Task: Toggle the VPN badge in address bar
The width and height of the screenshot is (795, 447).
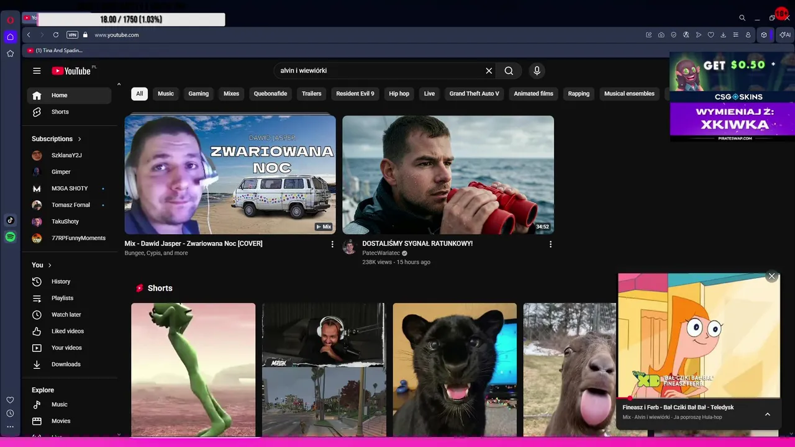Action: pyautogui.click(x=73, y=35)
